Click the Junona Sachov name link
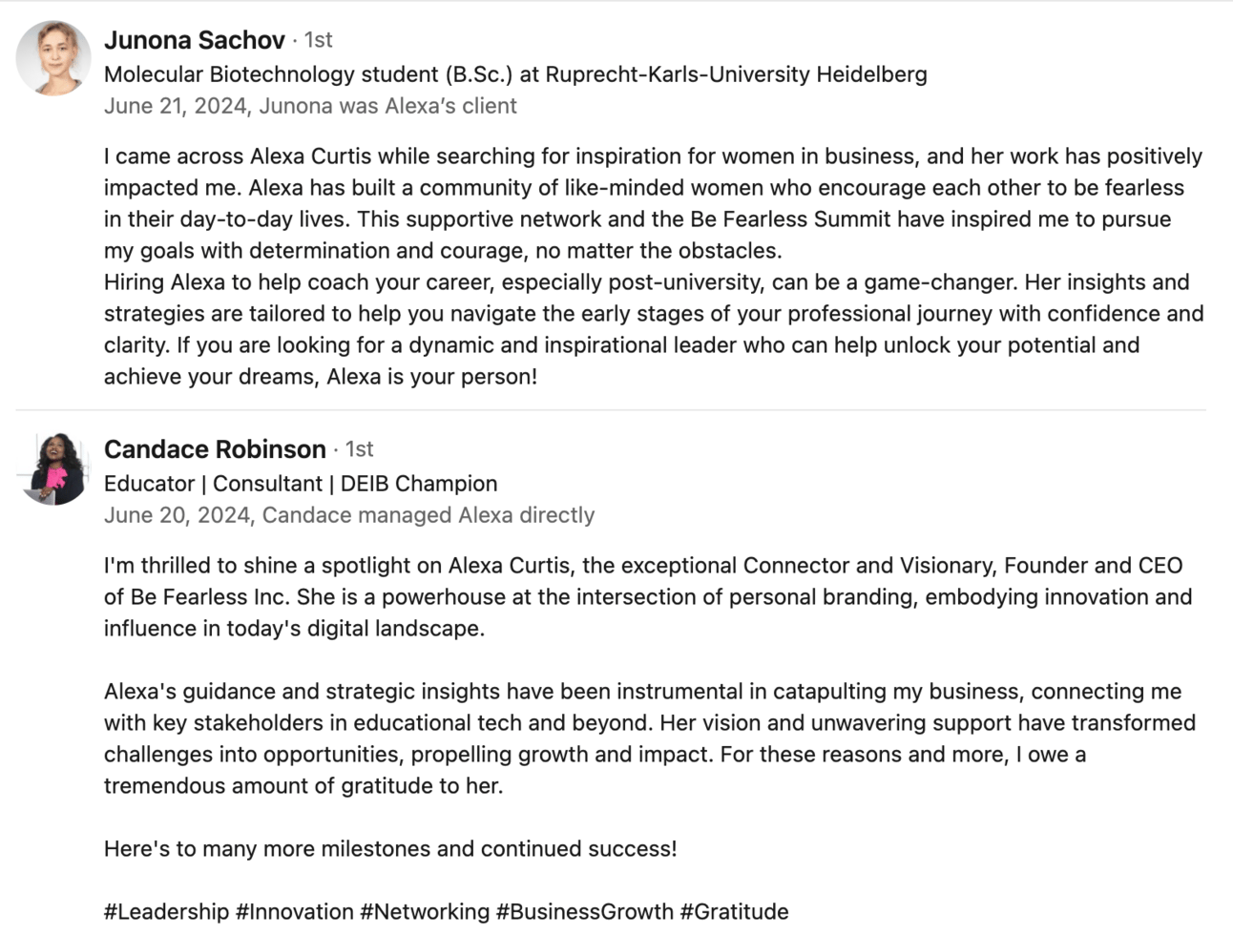 pyautogui.click(x=195, y=40)
